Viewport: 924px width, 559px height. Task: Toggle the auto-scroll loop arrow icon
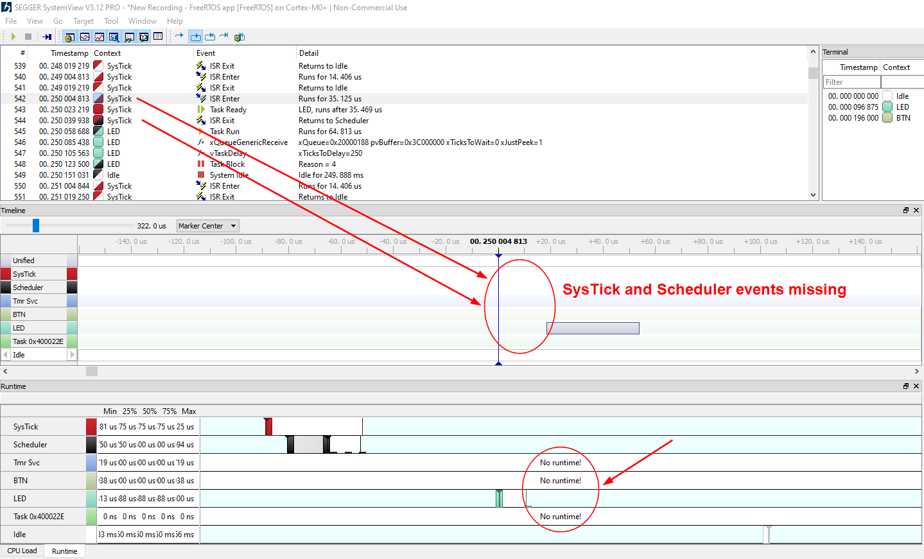pos(195,37)
